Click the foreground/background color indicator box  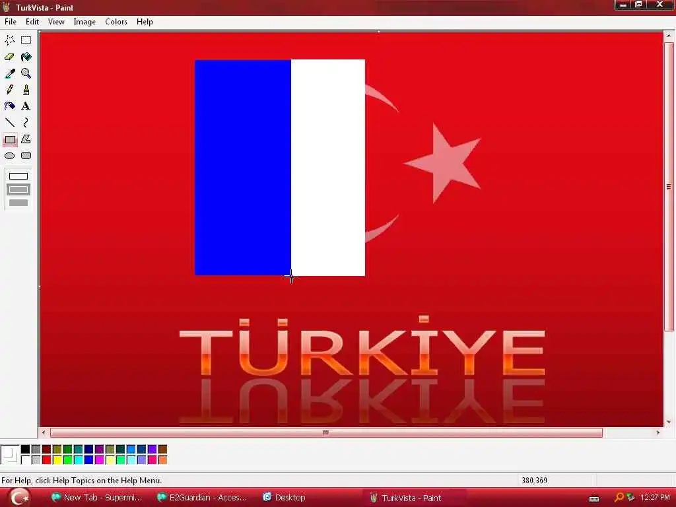pos(10,454)
